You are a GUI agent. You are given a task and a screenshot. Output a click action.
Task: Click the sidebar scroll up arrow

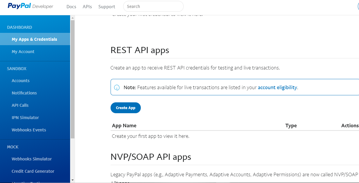point(72,18)
